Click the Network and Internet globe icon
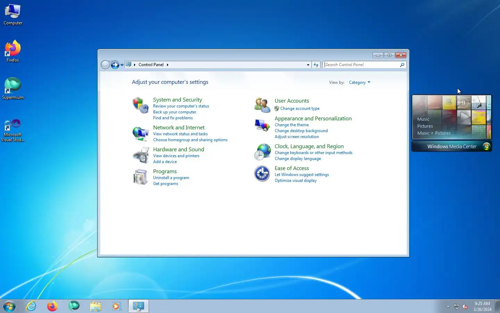This screenshot has width=500, height=313. (140, 134)
